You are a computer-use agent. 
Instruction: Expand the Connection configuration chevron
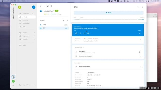(x=141, y=56)
